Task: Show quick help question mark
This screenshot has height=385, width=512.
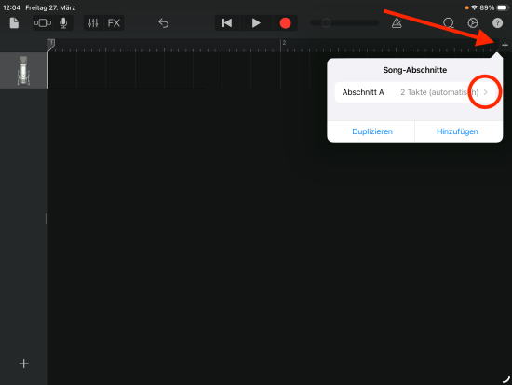Action: pos(497,23)
